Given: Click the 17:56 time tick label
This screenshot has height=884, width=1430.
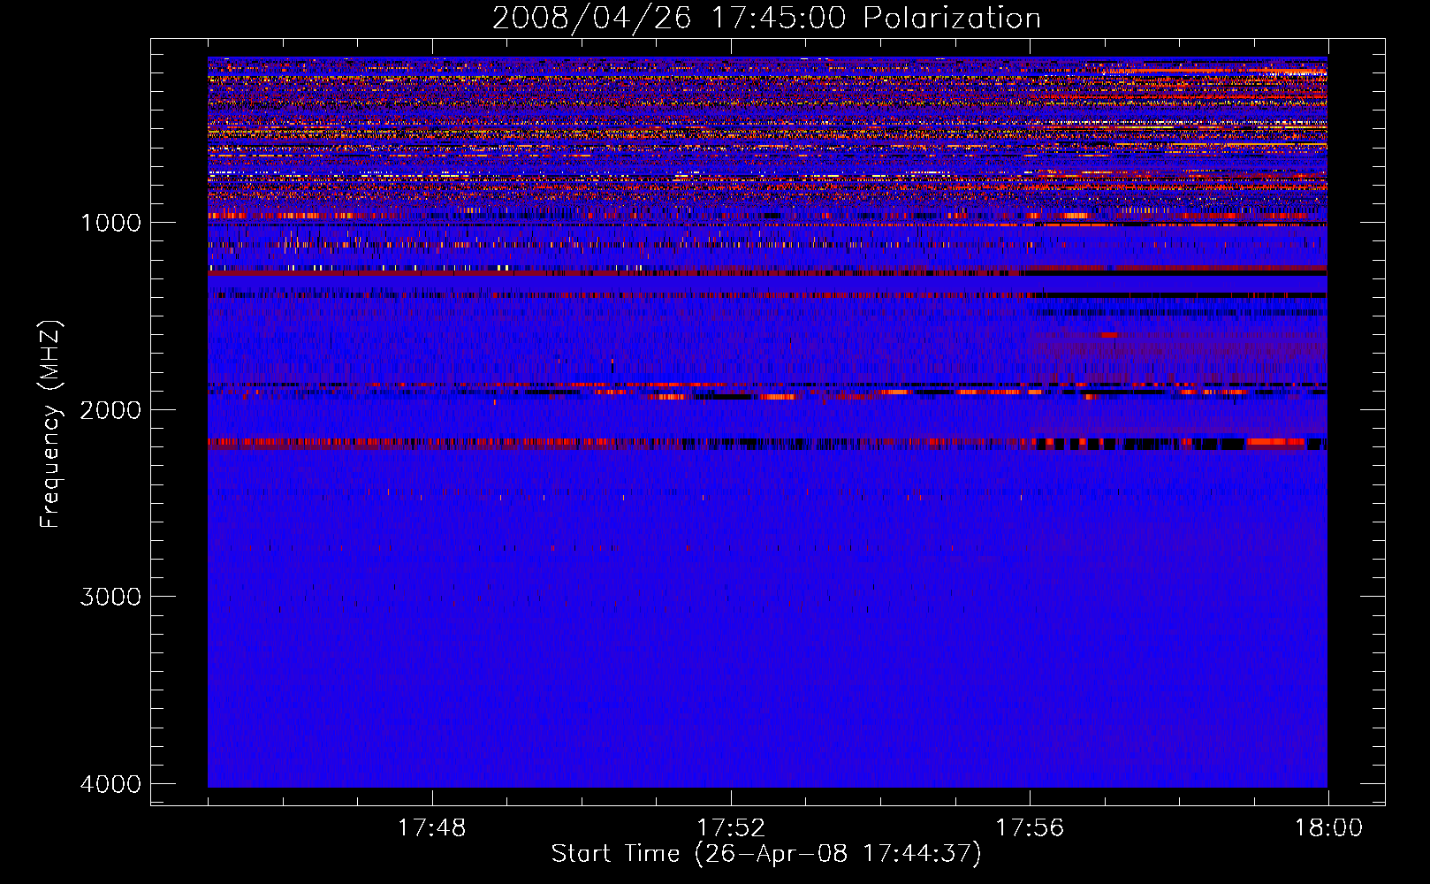Looking at the screenshot, I should pos(1030,828).
